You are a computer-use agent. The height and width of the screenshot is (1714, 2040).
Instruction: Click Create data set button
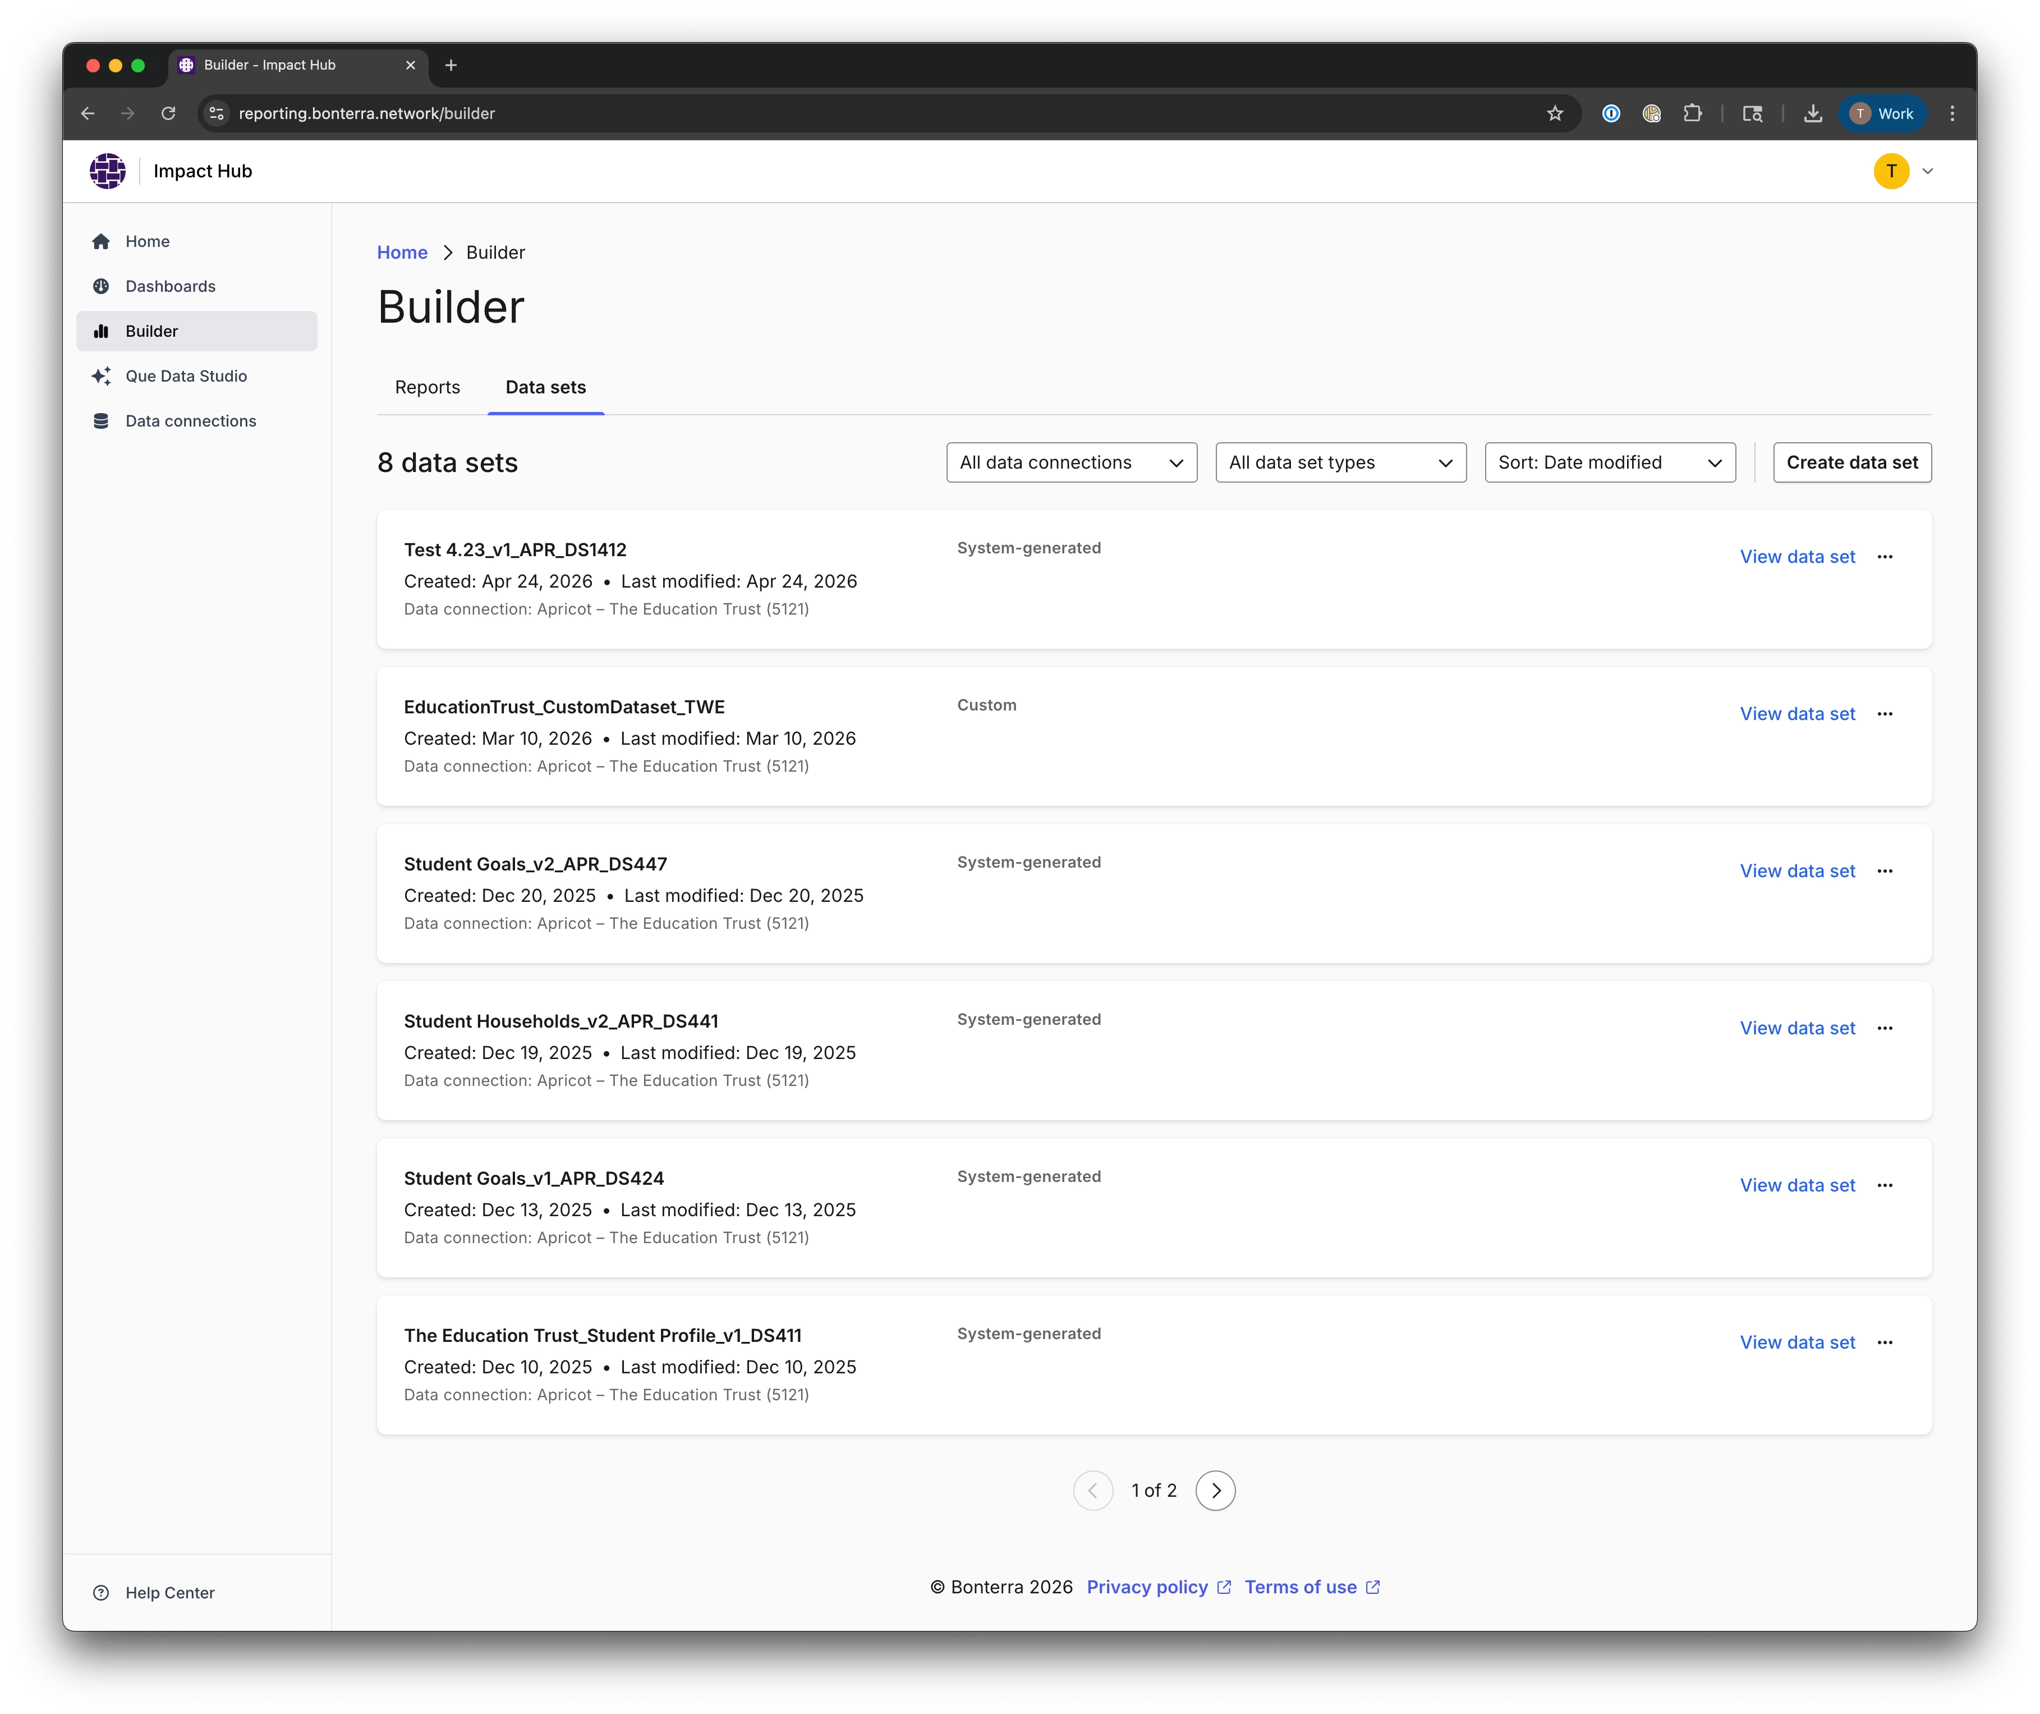pos(1851,462)
